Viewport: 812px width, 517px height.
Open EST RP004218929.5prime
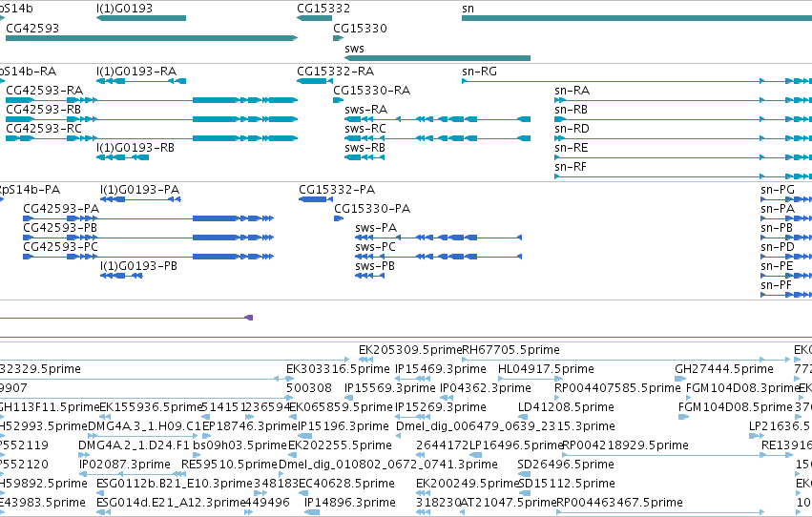[625, 445]
